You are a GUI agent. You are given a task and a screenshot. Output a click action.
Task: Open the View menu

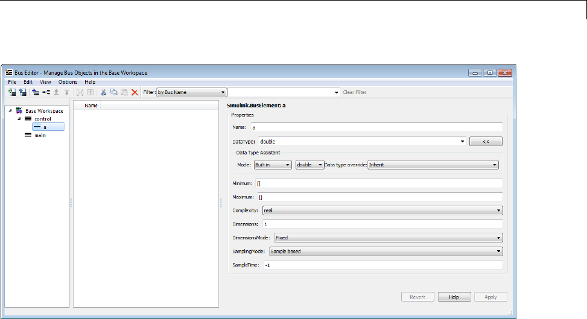tap(45, 82)
